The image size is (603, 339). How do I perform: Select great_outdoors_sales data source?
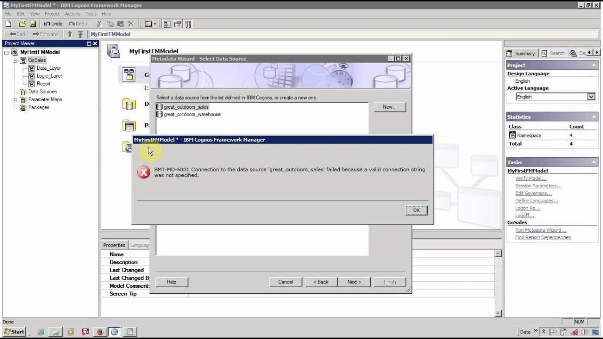tap(186, 107)
